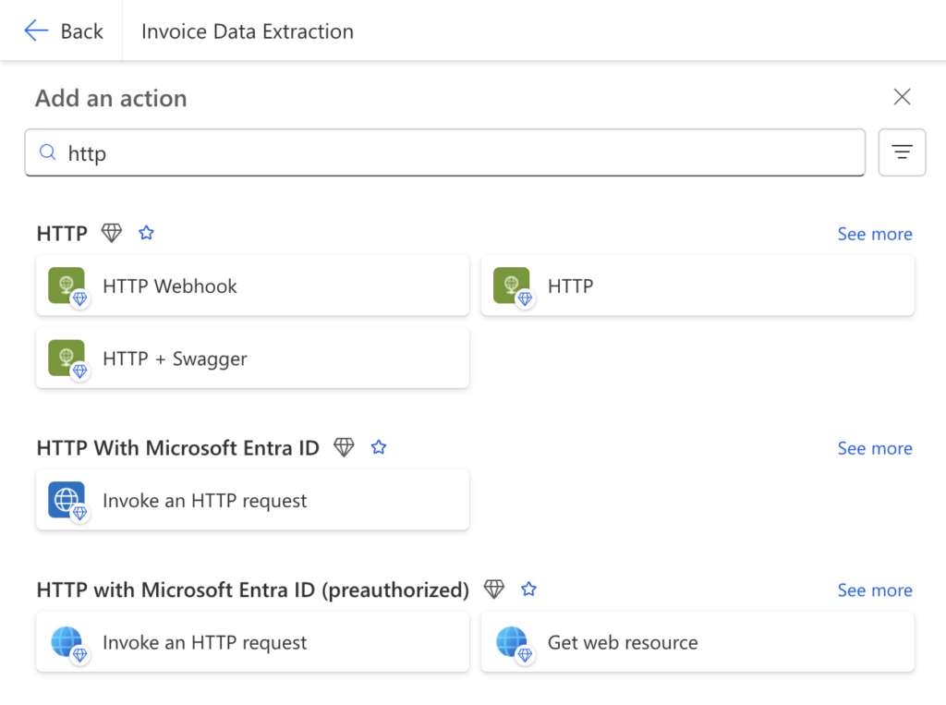The height and width of the screenshot is (705, 946).
Task: Click the HTTP action green icon
Action: [512, 286]
